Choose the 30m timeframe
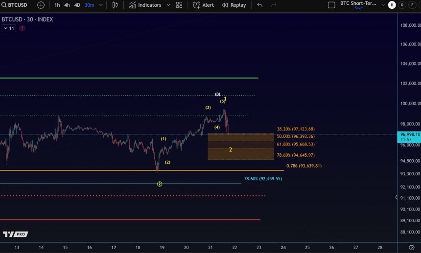The image size is (421, 253). click(x=89, y=5)
